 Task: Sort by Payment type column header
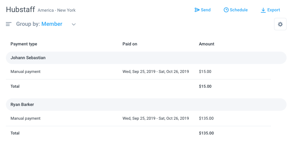(x=24, y=44)
